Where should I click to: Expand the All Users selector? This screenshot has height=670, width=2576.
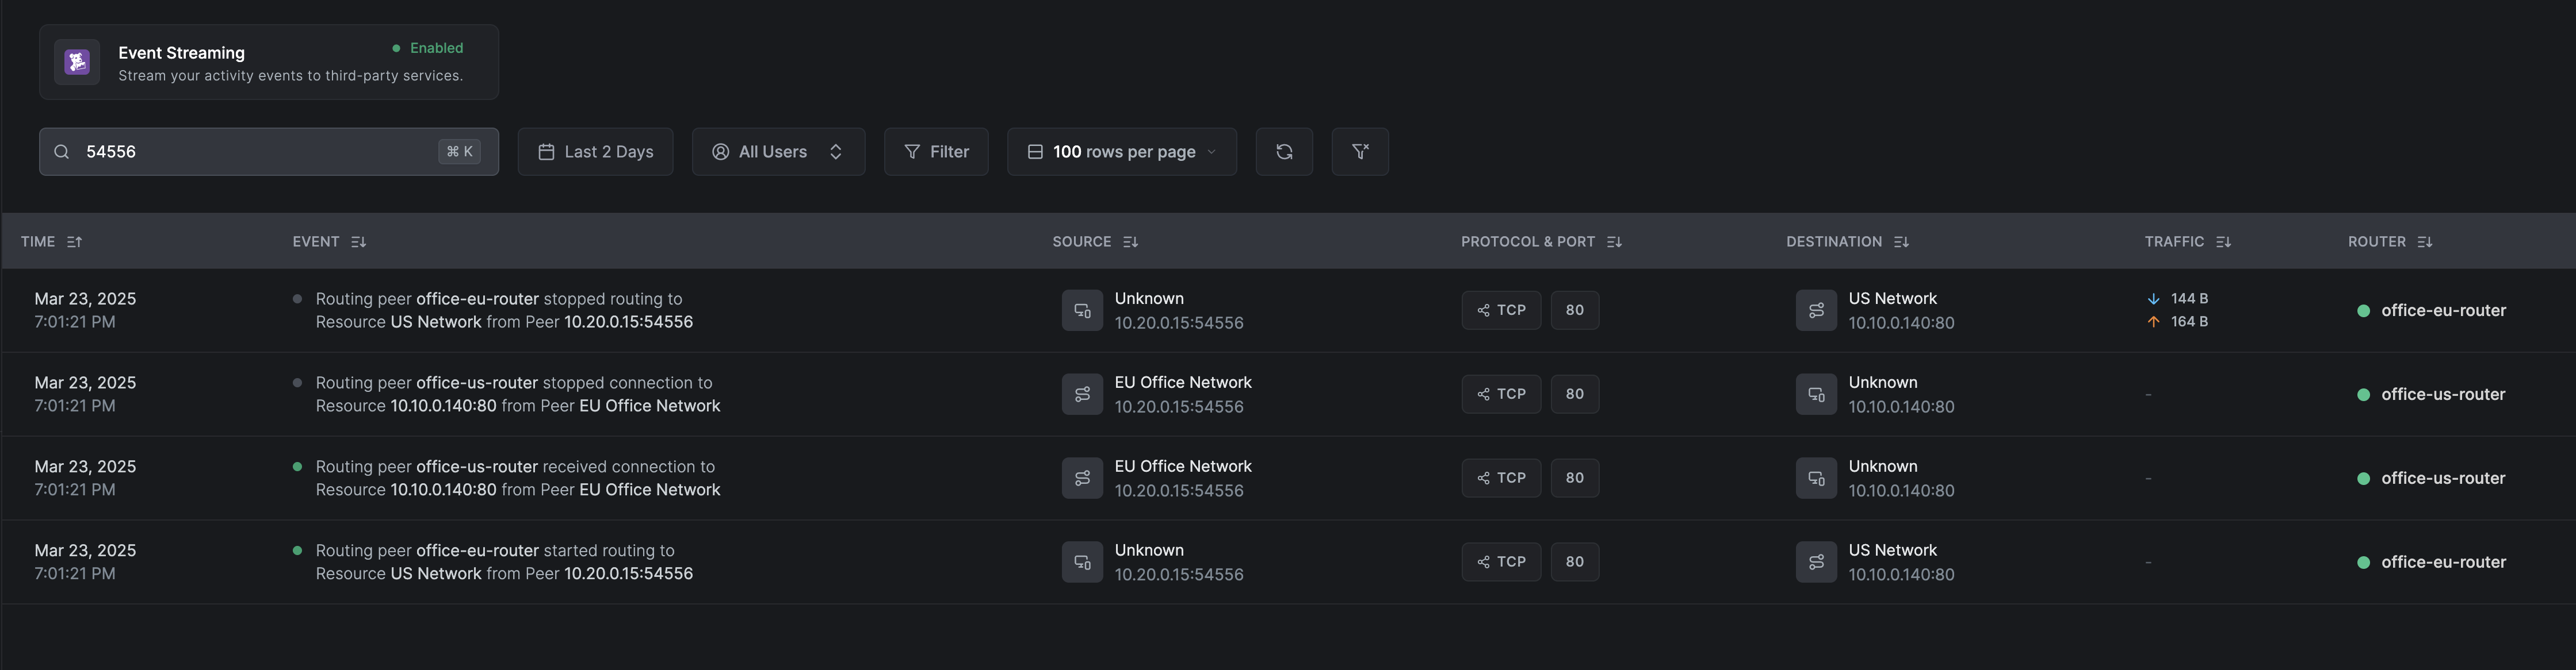[778, 152]
